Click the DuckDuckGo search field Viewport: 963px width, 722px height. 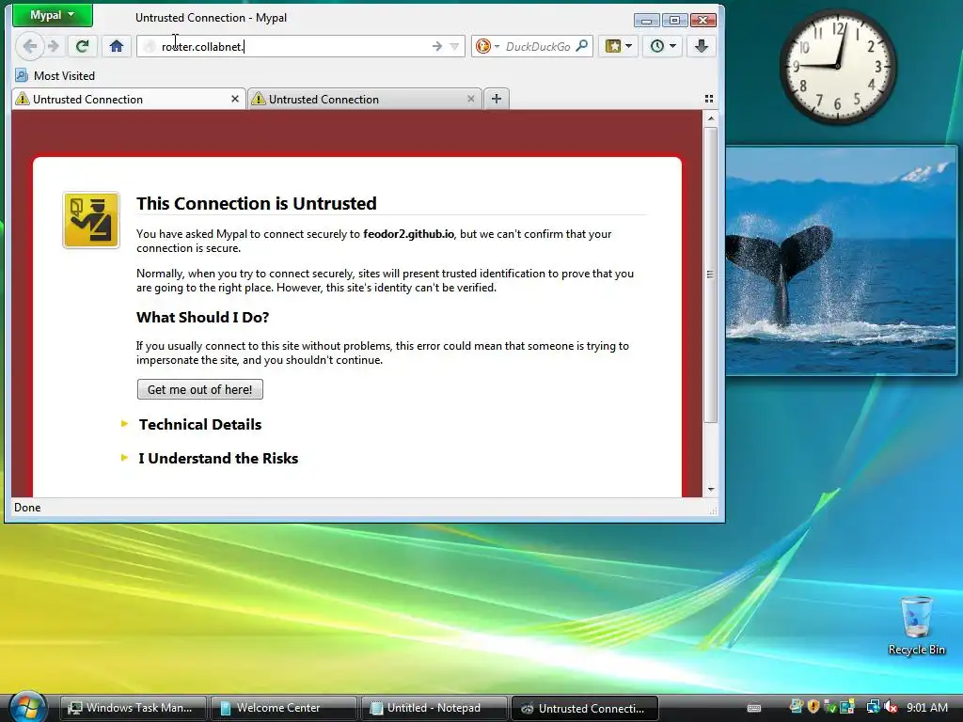[x=538, y=47]
